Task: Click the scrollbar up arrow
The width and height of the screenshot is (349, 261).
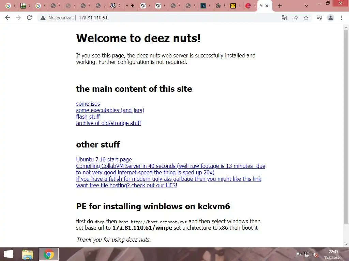Action: click(346, 27)
